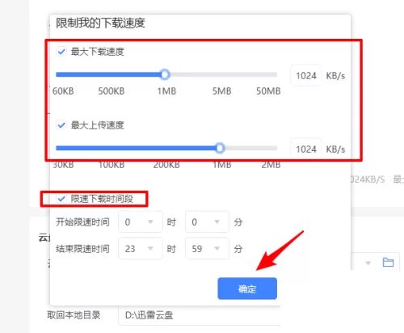Click the 500KB label on download scale

point(112,91)
